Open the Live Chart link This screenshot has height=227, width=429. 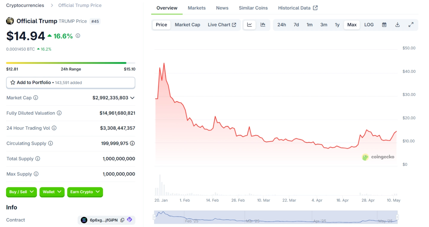[x=222, y=25]
